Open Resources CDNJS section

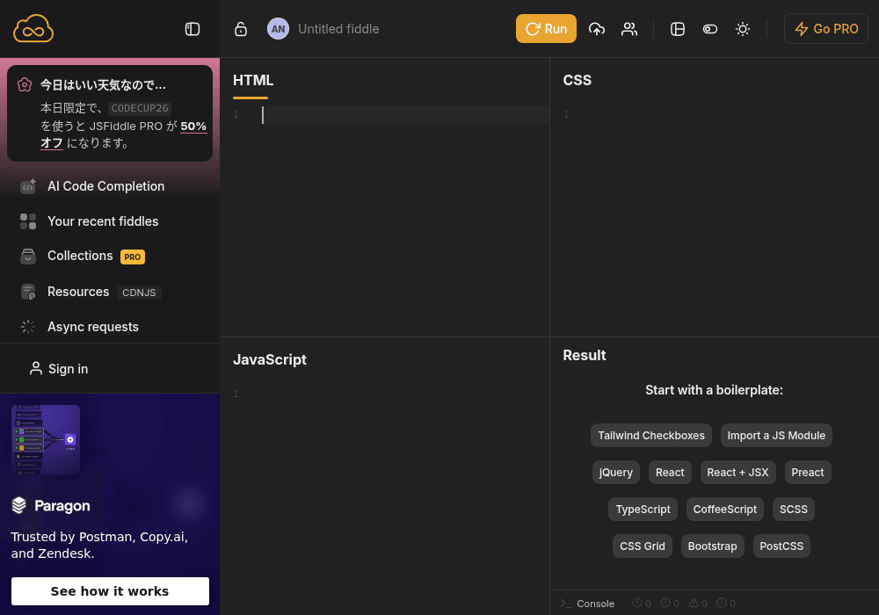click(x=78, y=292)
